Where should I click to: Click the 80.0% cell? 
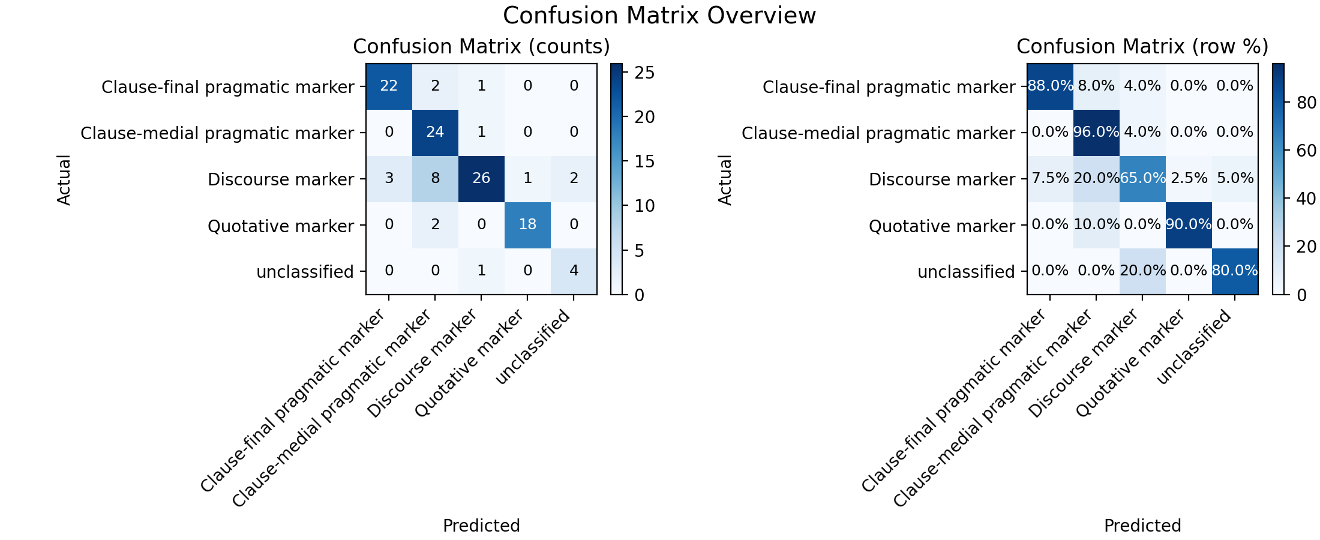[x=1235, y=271]
